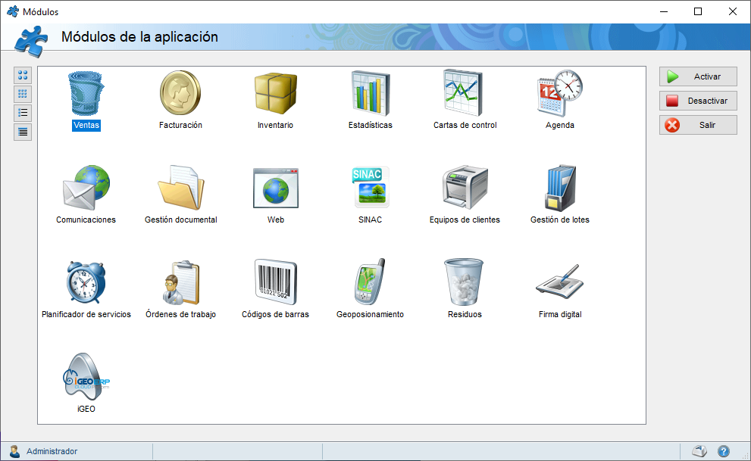Choose the Geoposionamiento GPS phone icon
The image size is (751, 461).
click(370, 282)
